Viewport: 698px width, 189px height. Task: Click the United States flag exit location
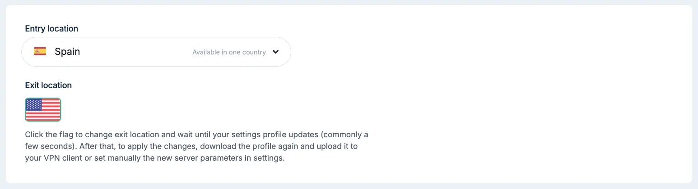(x=43, y=109)
